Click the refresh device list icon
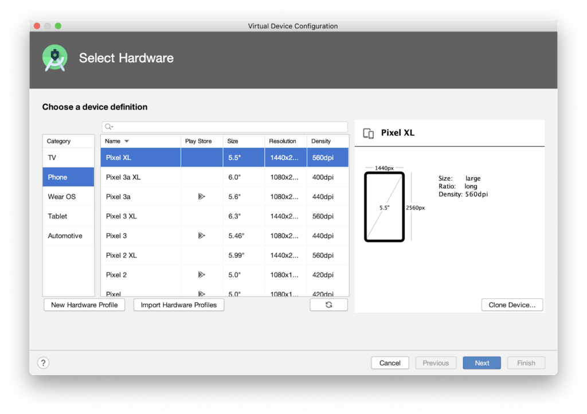Viewport: 587px width, 414px height. click(x=328, y=305)
